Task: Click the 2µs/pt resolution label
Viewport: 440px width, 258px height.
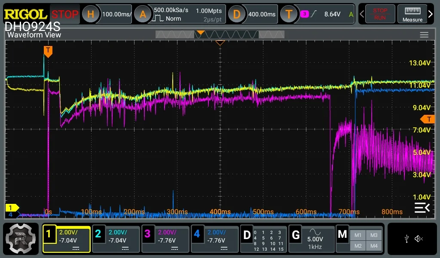Action: pyautogui.click(x=212, y=19)
